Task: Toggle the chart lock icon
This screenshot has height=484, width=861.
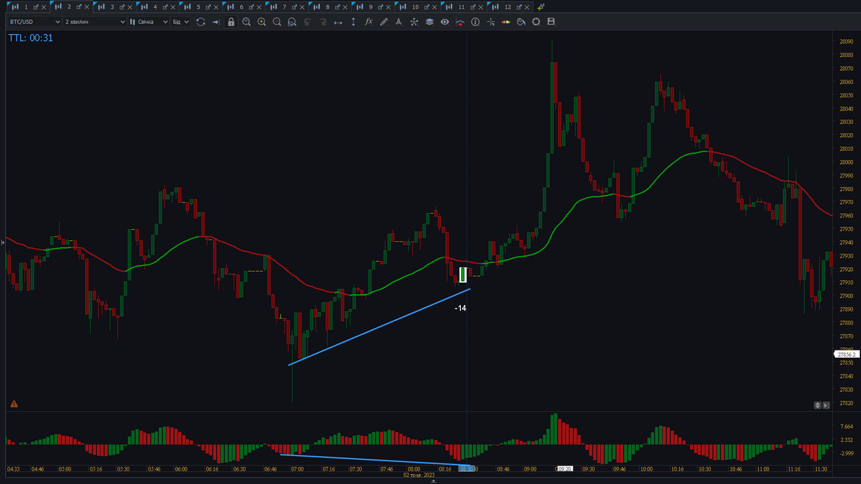Action: click(231, 22)
